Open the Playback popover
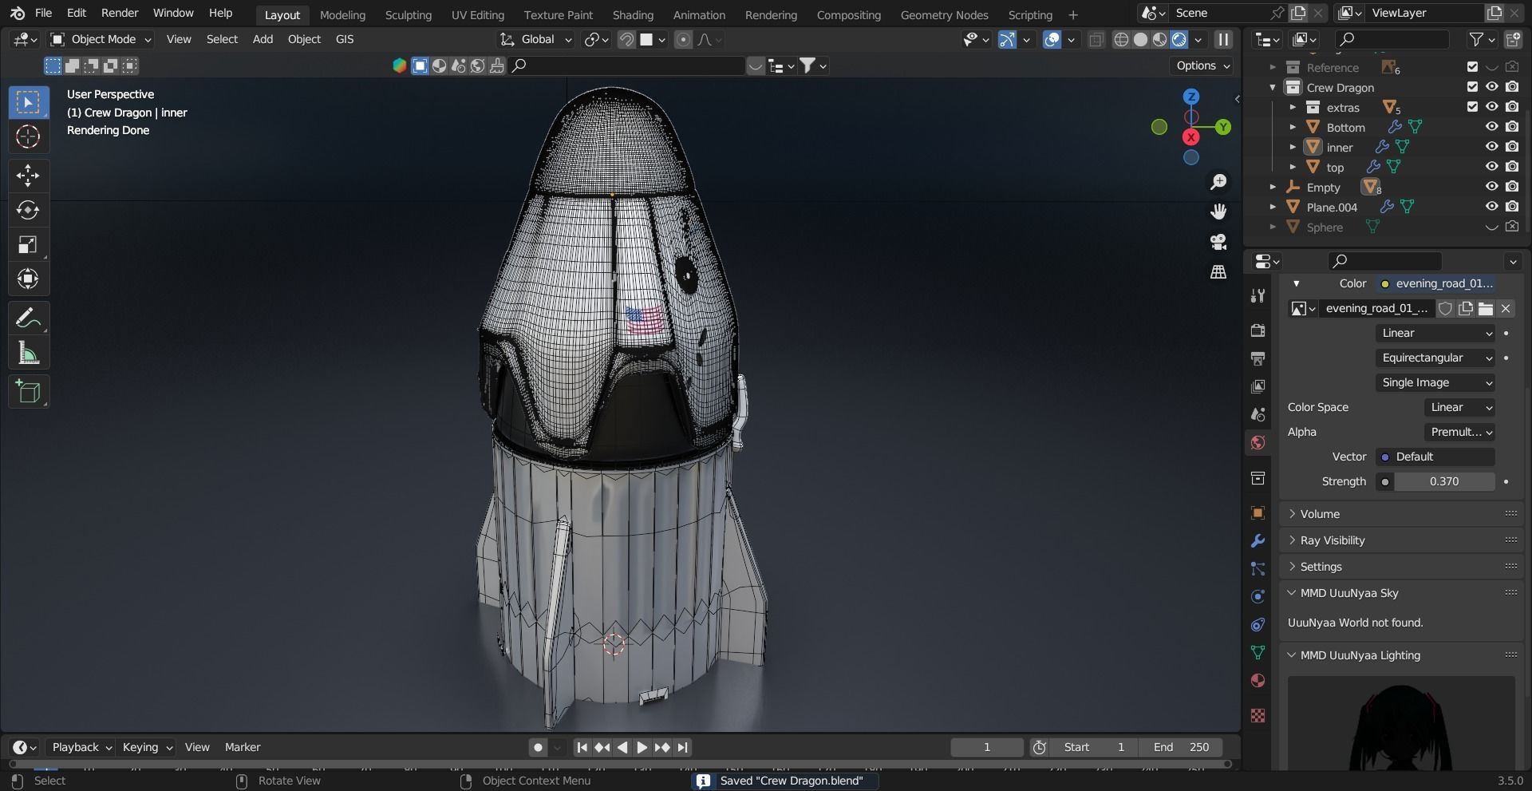Image resolution: width=1532 pixels, height=791 pixels. 81,747
